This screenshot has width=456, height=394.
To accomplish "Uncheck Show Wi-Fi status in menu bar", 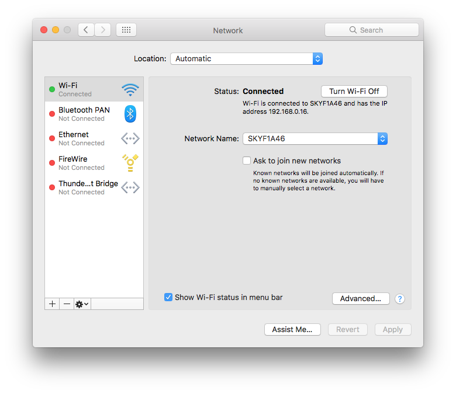I will click(168, 297).
